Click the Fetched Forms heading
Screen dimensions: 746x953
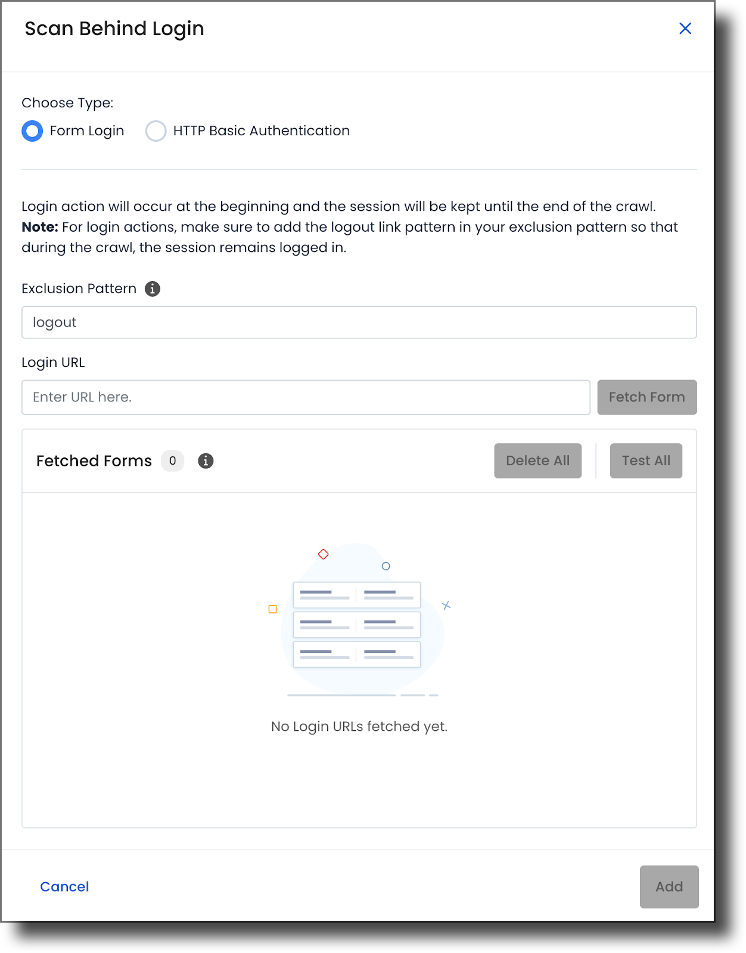94,460
